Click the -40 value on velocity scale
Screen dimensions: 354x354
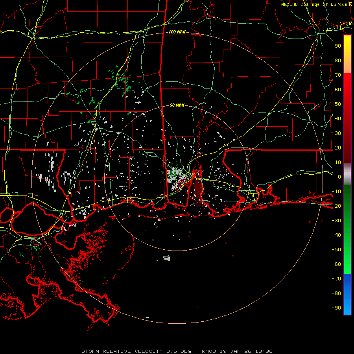tap(336, 235)
